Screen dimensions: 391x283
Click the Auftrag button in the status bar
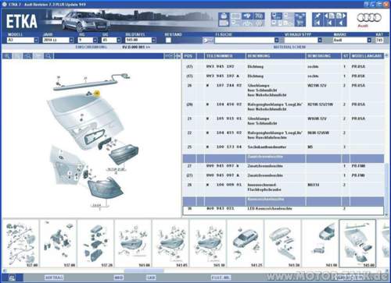coord(54,278)
